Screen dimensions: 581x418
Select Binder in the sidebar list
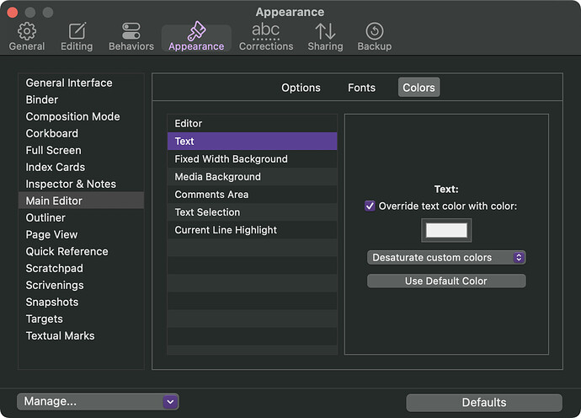click(81, 99)
